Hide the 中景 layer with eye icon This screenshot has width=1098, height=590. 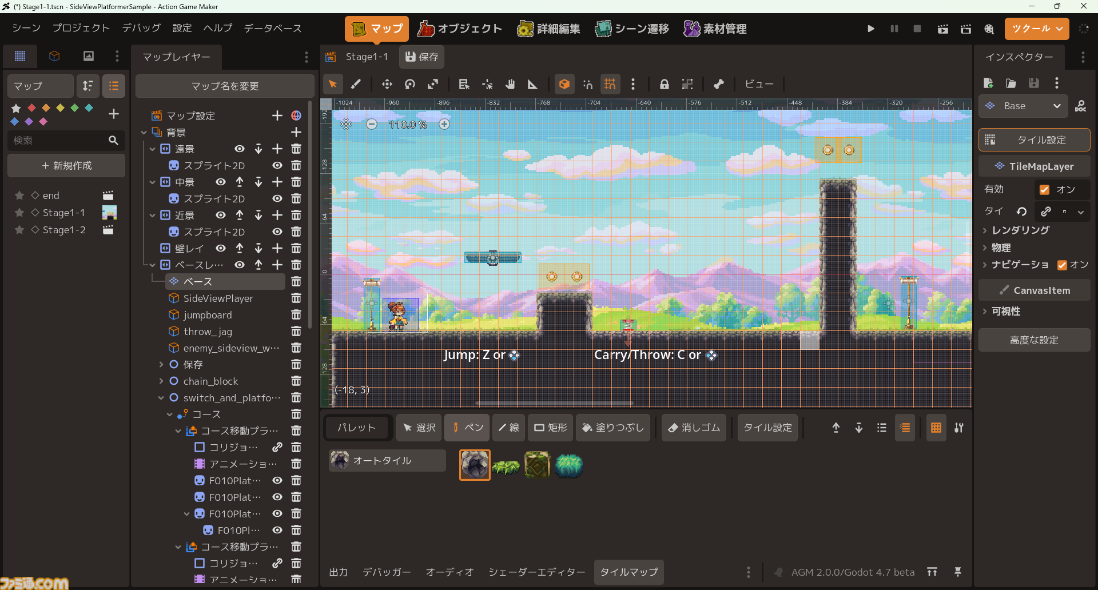(x=221, y=182)
